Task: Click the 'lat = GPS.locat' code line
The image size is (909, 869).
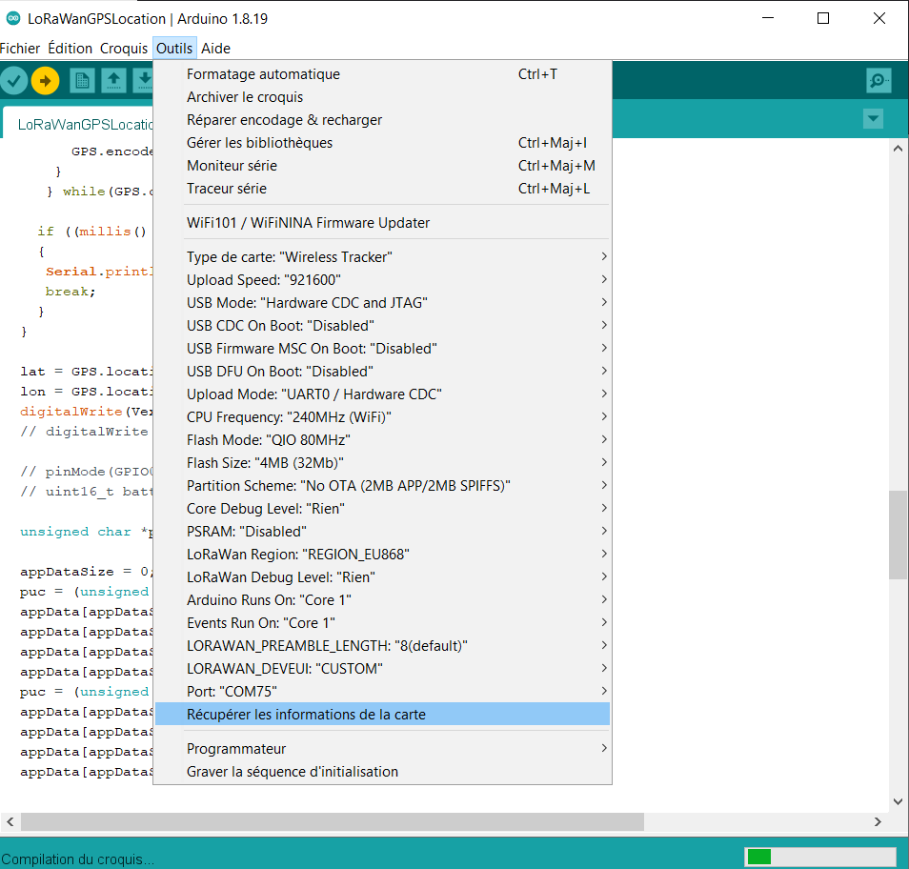Action: point(87,372)
